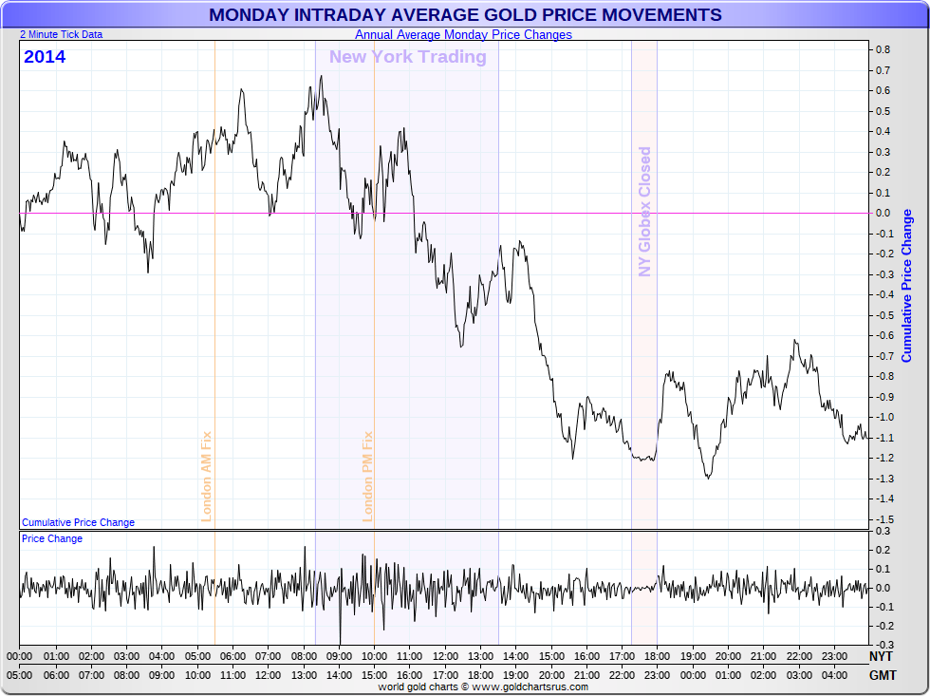
Task: Click the "London PM Fix" vertical label
Action: pos(368,477)
